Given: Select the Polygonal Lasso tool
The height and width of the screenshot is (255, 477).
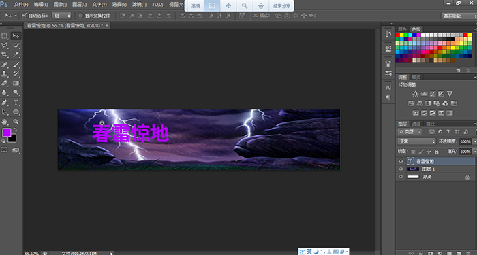Looking at the screenshot, I should pyautogui.click(x=5, y=46).
